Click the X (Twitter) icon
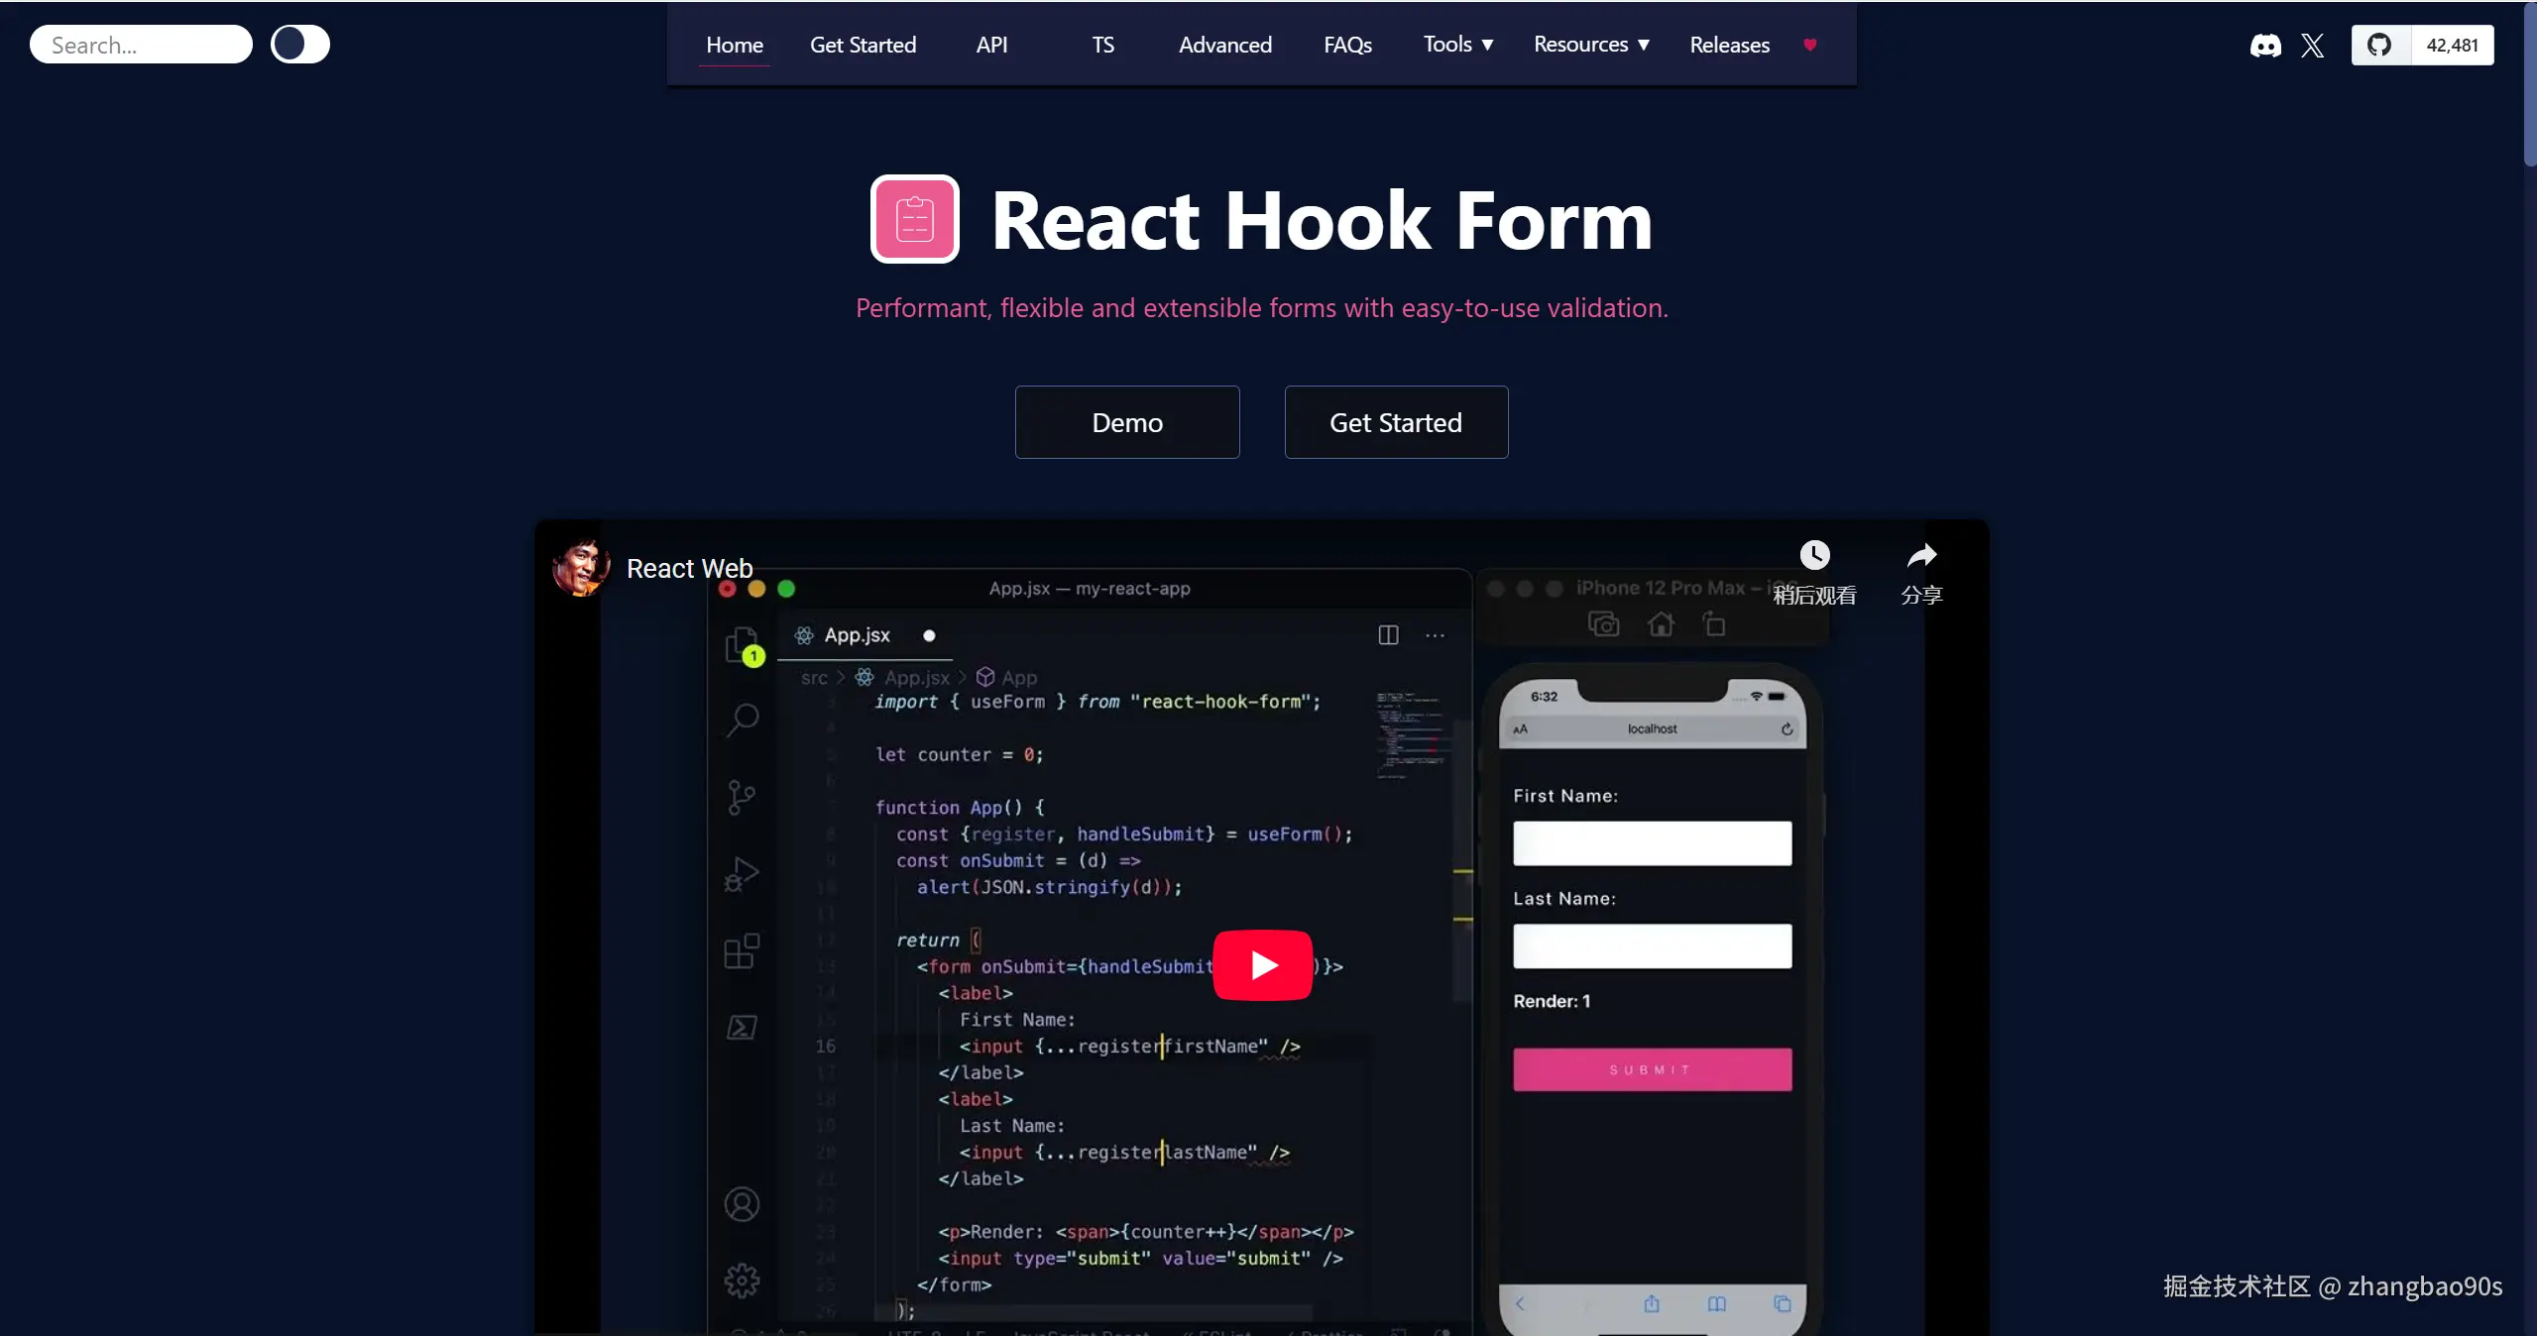The width and height of the screenshot is (2537, 1336). click(2312, 46)
